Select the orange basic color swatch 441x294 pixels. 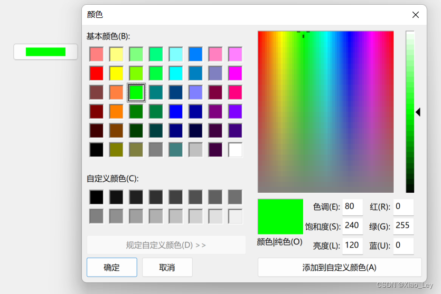[x=116, y=111]
